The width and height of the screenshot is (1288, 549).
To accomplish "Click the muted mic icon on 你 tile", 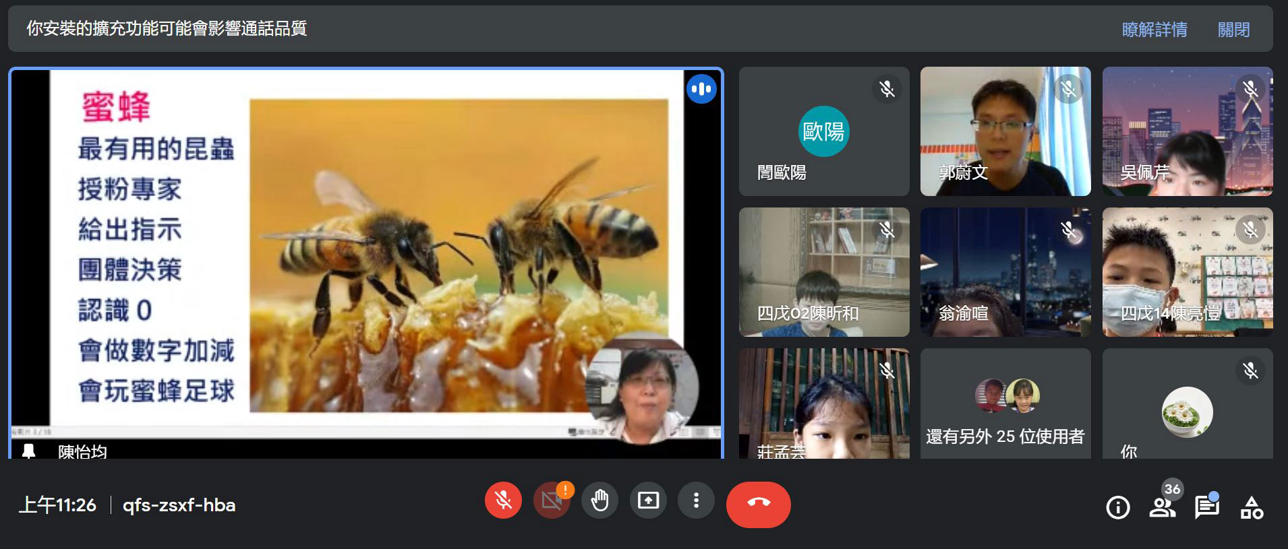I will pos(1250,370).
